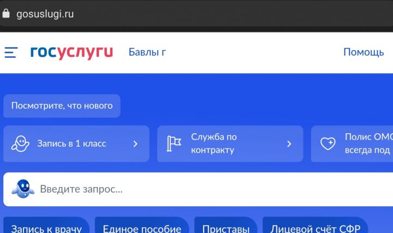Open the Полис ОМС card
Viewport: 393px width, 233px height.
352,144
